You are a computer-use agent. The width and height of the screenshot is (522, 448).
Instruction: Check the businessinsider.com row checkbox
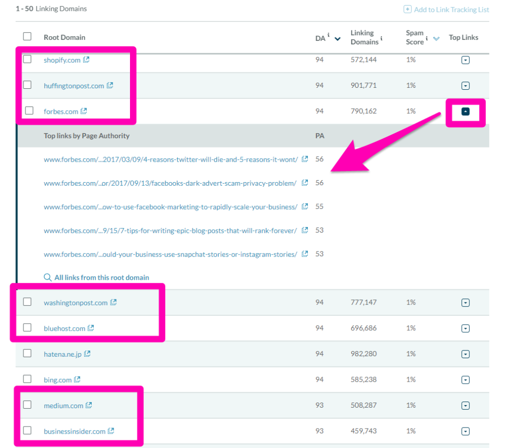(x=28, y=430)
